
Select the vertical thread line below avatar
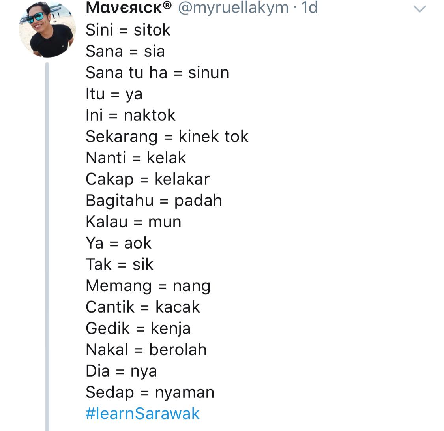pos(47,247)
